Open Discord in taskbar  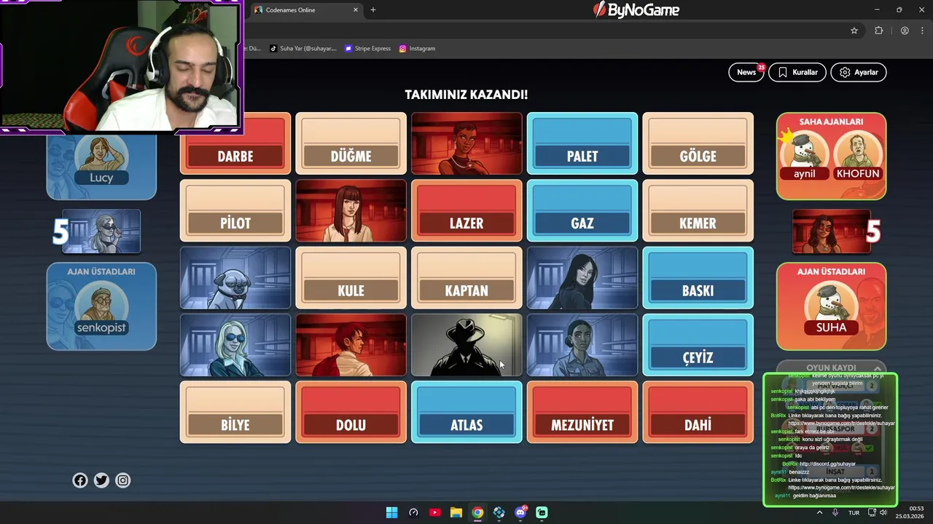[520, 512]
